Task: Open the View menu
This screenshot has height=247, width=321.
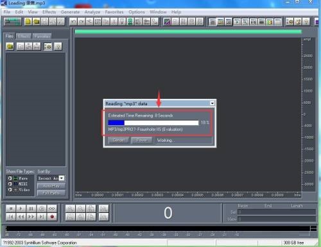Action: point(33,12)
